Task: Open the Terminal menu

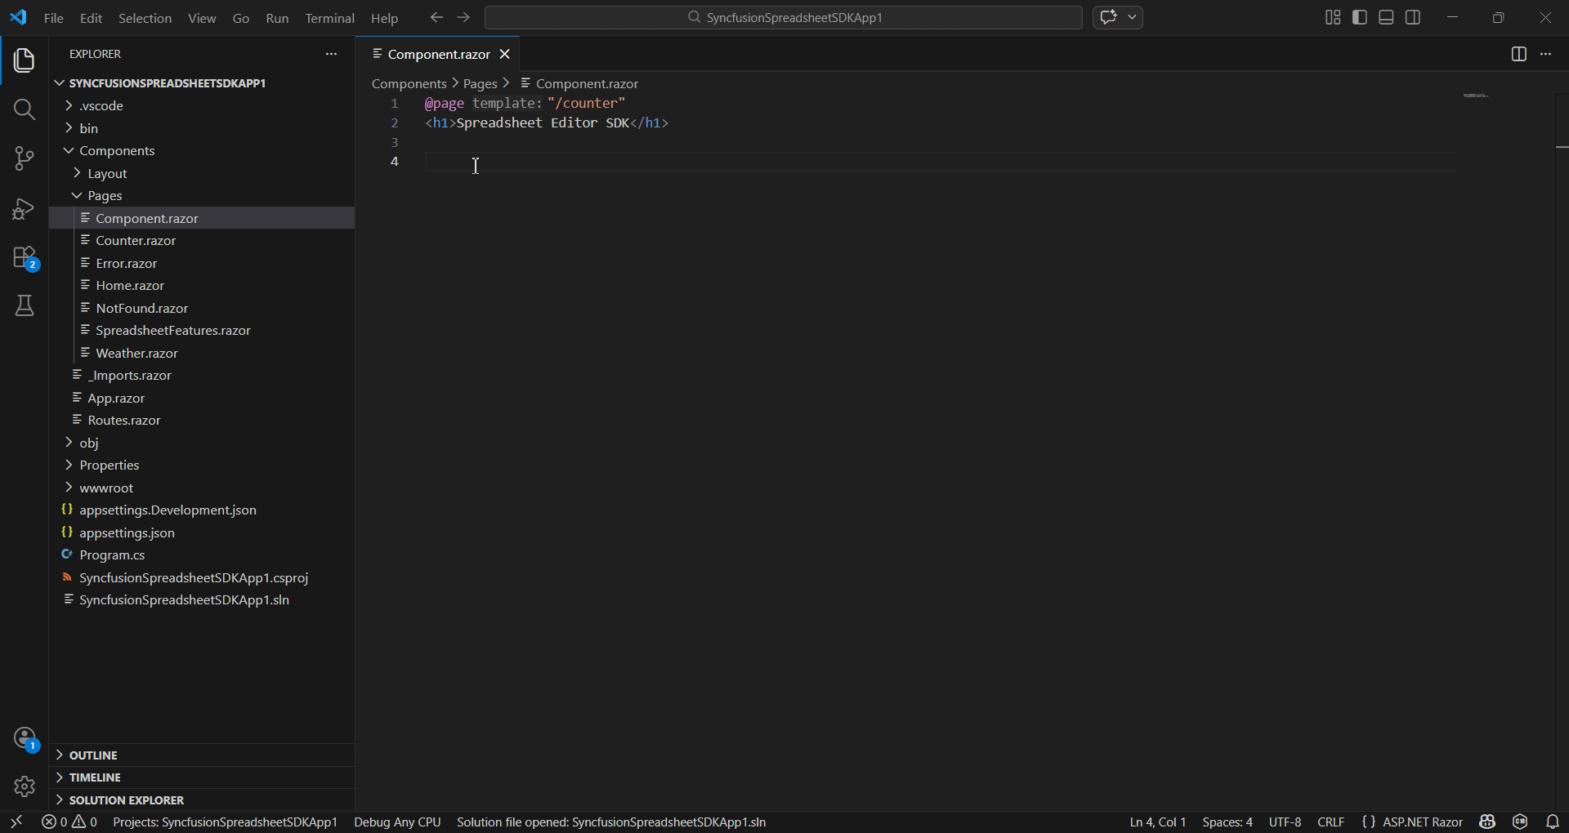Action: [x=329, y=17]
